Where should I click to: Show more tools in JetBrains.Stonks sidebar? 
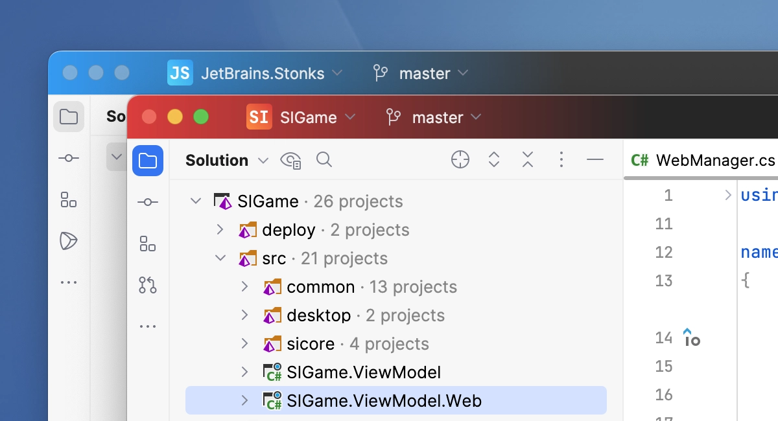[69, 282]
